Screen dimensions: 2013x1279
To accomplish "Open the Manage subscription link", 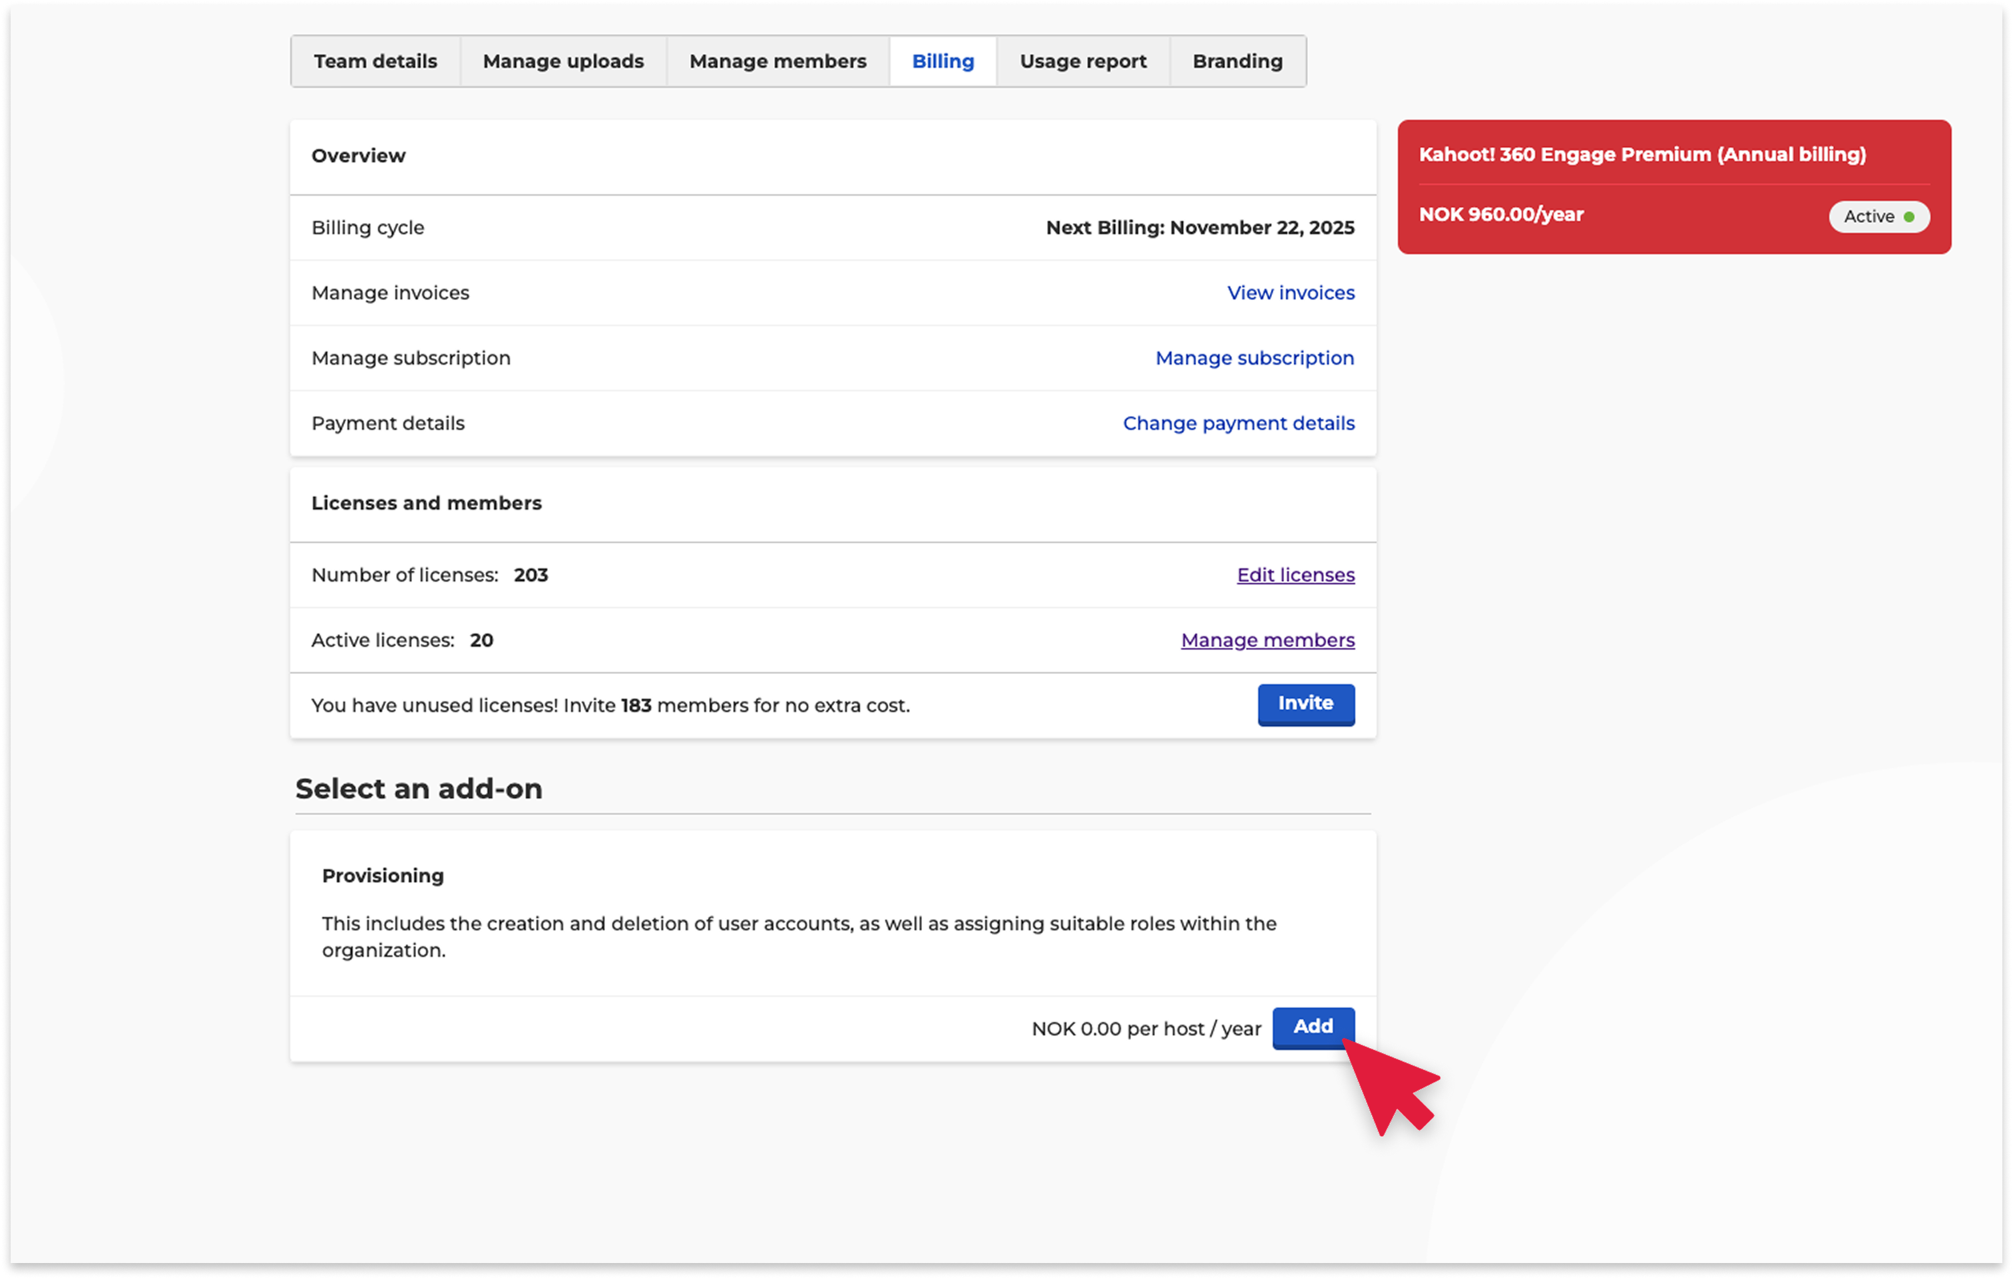I will 1255,358.
